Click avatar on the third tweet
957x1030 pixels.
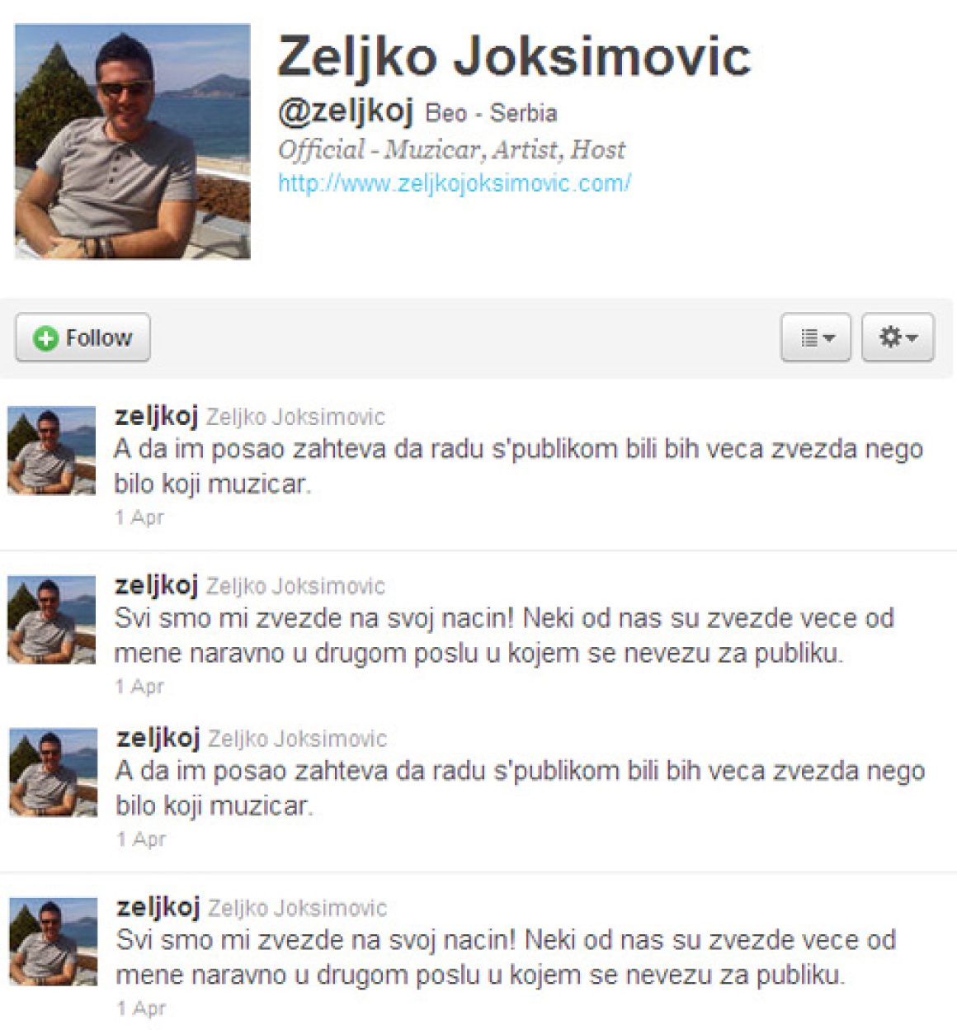tap(53, 772)
